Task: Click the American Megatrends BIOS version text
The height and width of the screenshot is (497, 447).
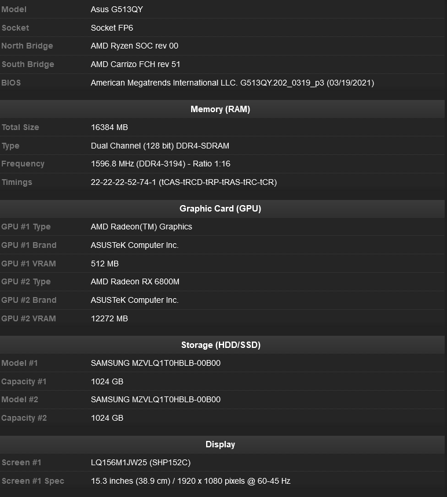Action: [x=232, y=83]
